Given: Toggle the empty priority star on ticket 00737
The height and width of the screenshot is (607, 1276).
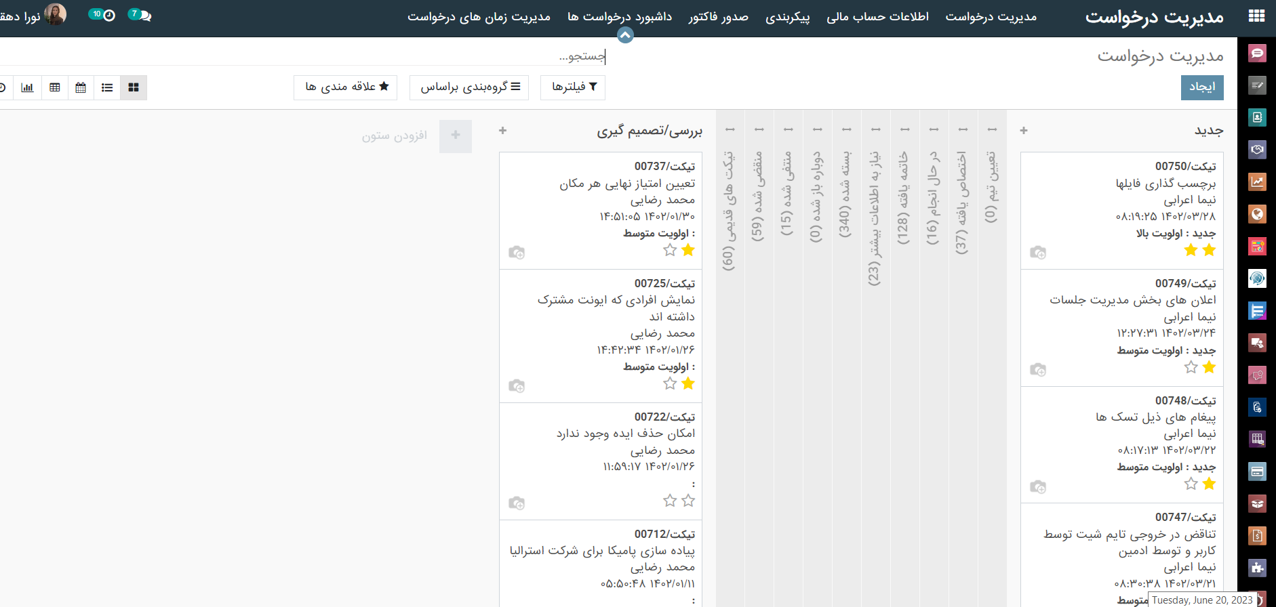Looking at the screenshot, I should pos(670,250).
